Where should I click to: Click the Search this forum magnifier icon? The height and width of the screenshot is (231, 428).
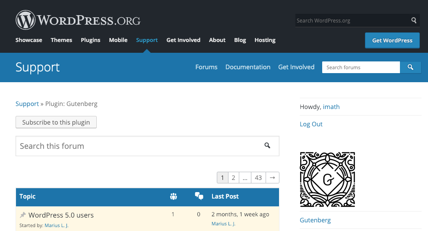tap(267, 146)
